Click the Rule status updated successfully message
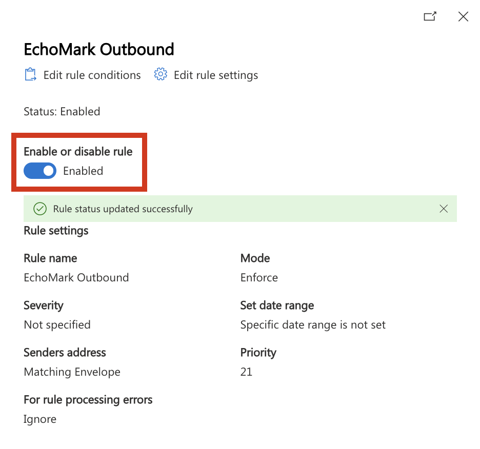The height and width of the screenshot is (449, 480). (123, 209)
